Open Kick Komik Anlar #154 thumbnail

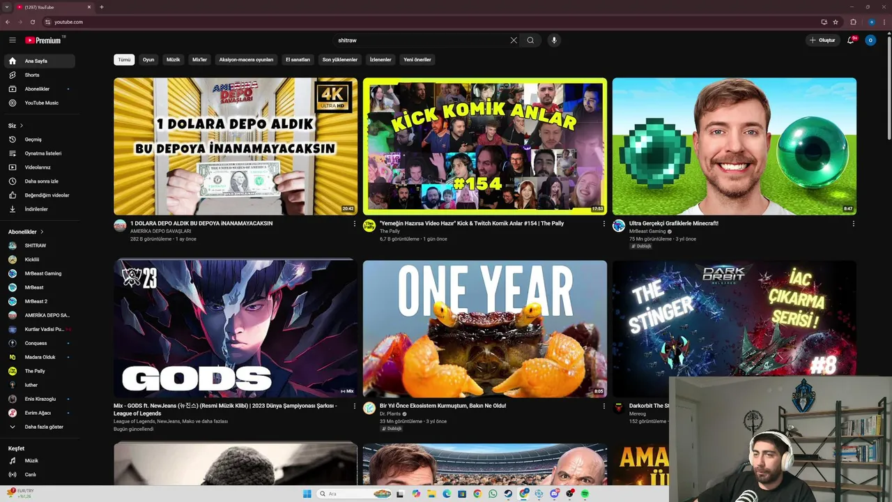[x=485, y=146]
